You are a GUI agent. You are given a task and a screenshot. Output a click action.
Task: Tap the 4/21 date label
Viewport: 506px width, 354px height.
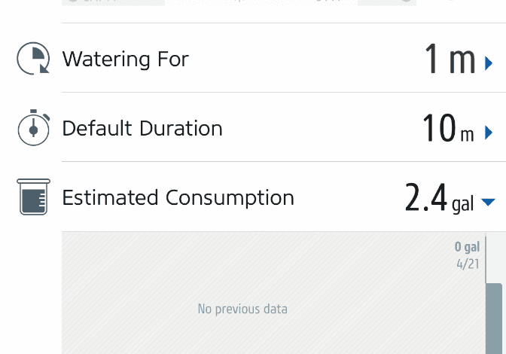(468, 264)
